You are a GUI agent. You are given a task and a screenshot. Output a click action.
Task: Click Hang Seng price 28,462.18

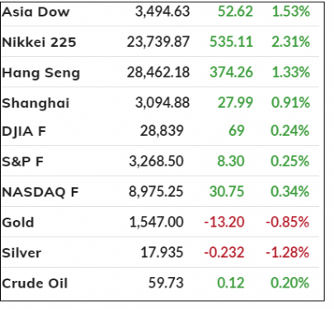(x=158, y=73)
